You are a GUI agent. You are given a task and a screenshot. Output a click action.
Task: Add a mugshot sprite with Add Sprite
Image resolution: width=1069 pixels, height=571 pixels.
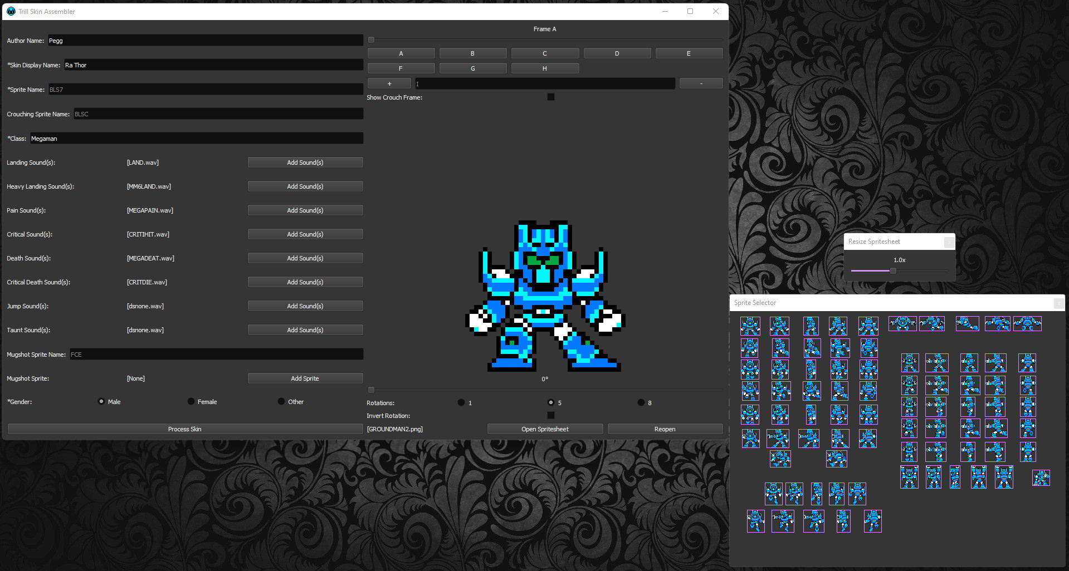click(x=305, y=378)
